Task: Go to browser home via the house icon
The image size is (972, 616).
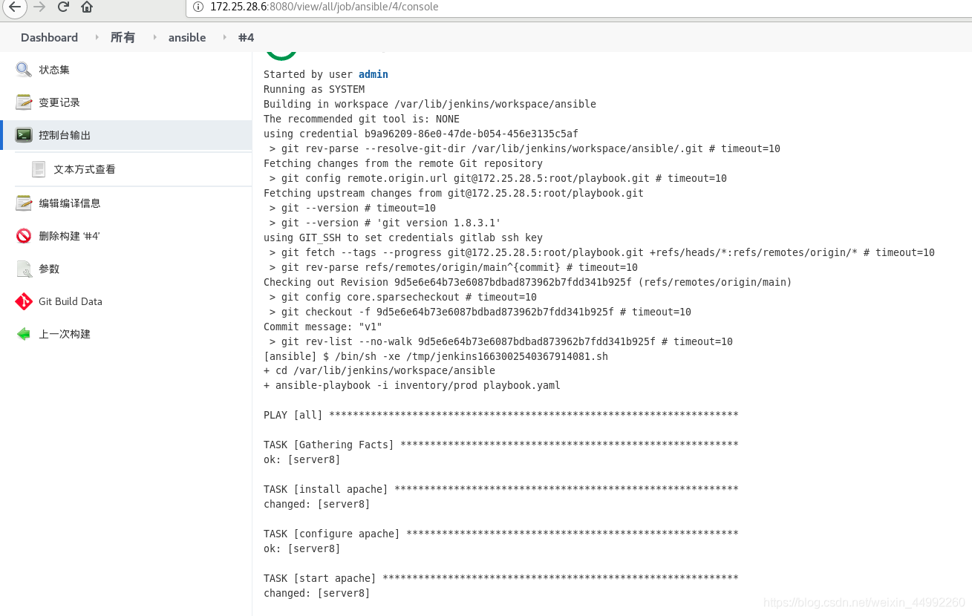Action: [x=87, y=7]
